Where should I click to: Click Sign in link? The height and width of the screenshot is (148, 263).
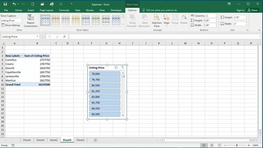240,10
